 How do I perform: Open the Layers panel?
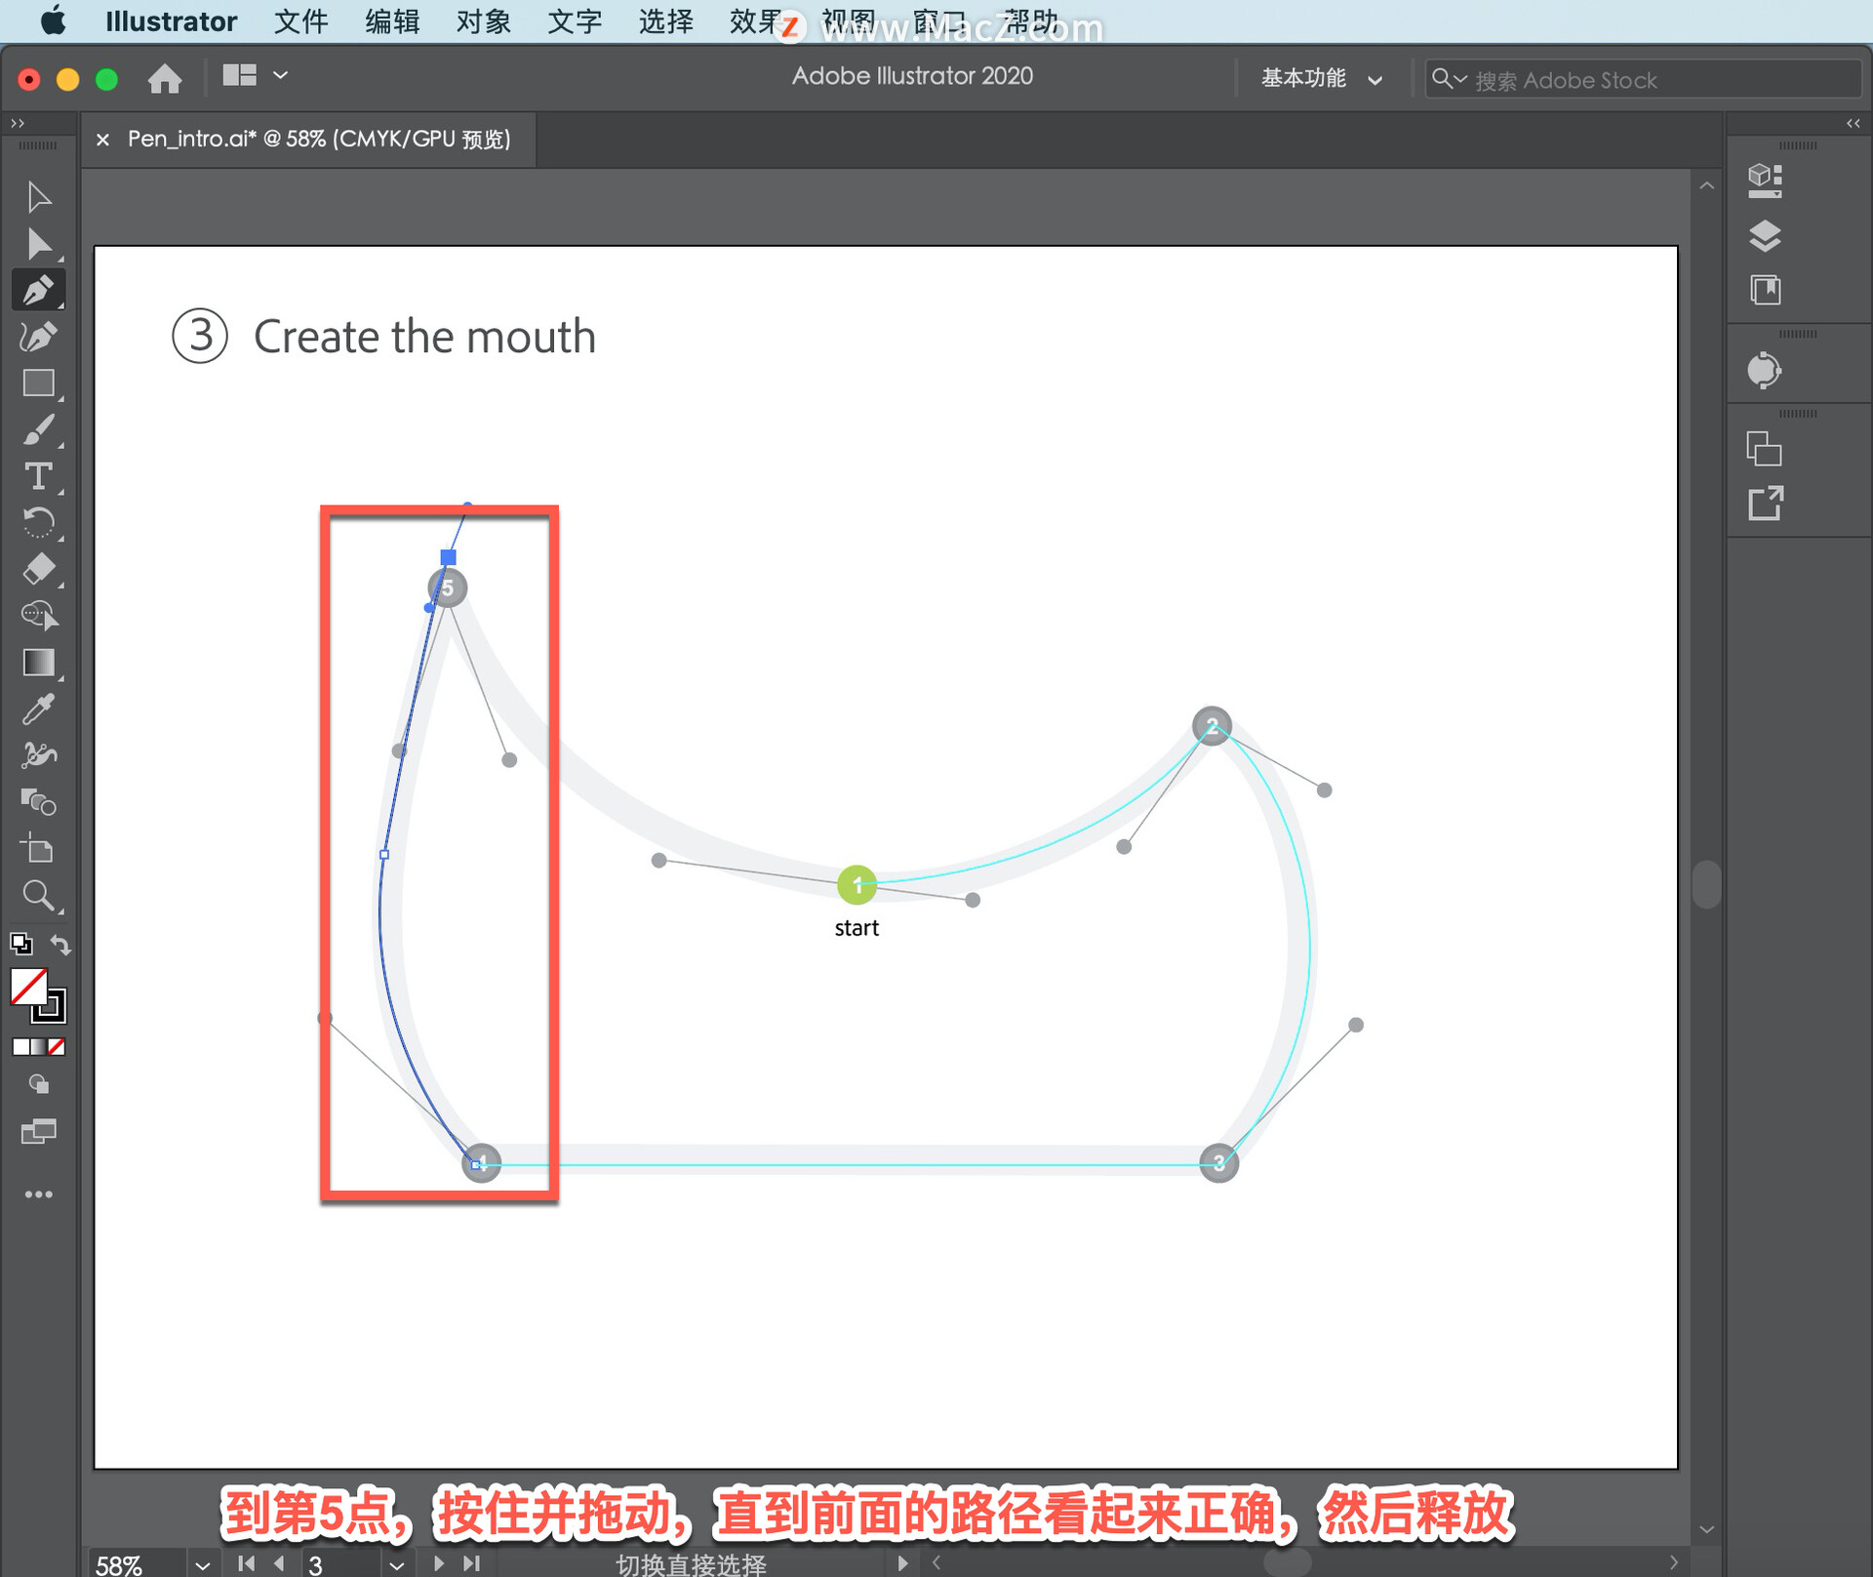pos(1765,236)
